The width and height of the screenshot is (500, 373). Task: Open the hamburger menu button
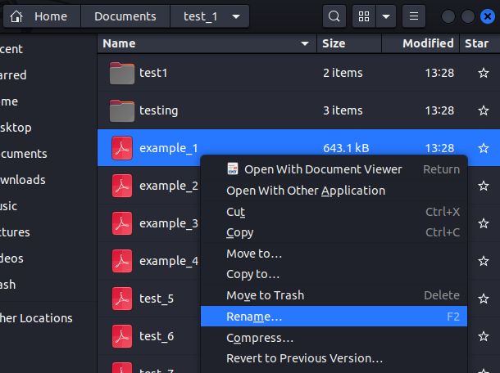point(413,16)
